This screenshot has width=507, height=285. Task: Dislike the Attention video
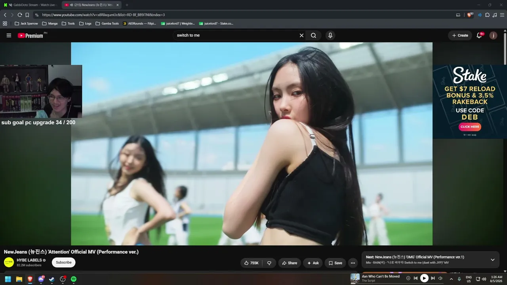[x=269, y=263]
